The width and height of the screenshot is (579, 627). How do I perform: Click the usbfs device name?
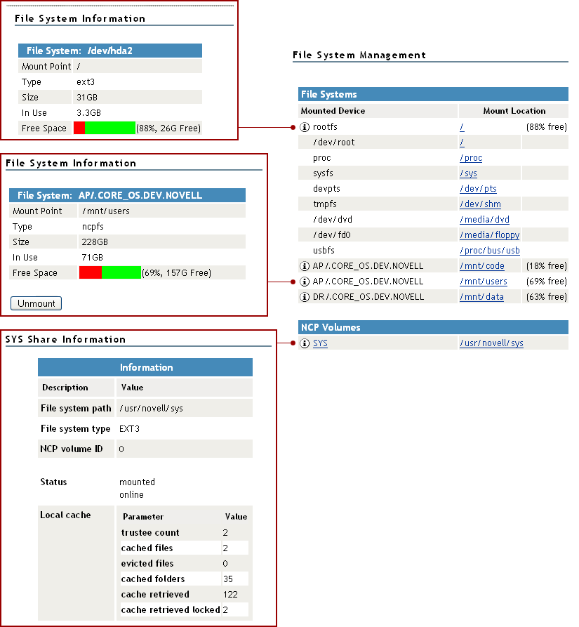[x=324, y=251]
